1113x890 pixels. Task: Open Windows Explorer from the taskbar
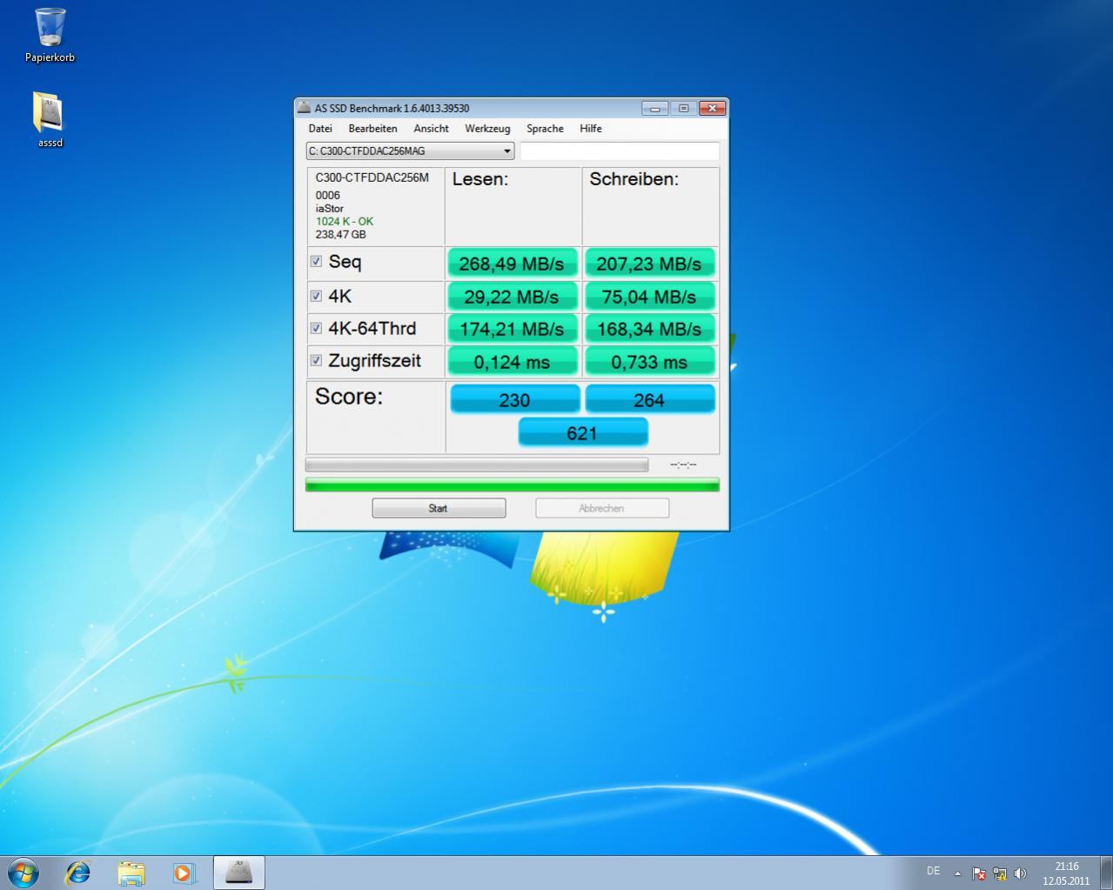point(131,872)
